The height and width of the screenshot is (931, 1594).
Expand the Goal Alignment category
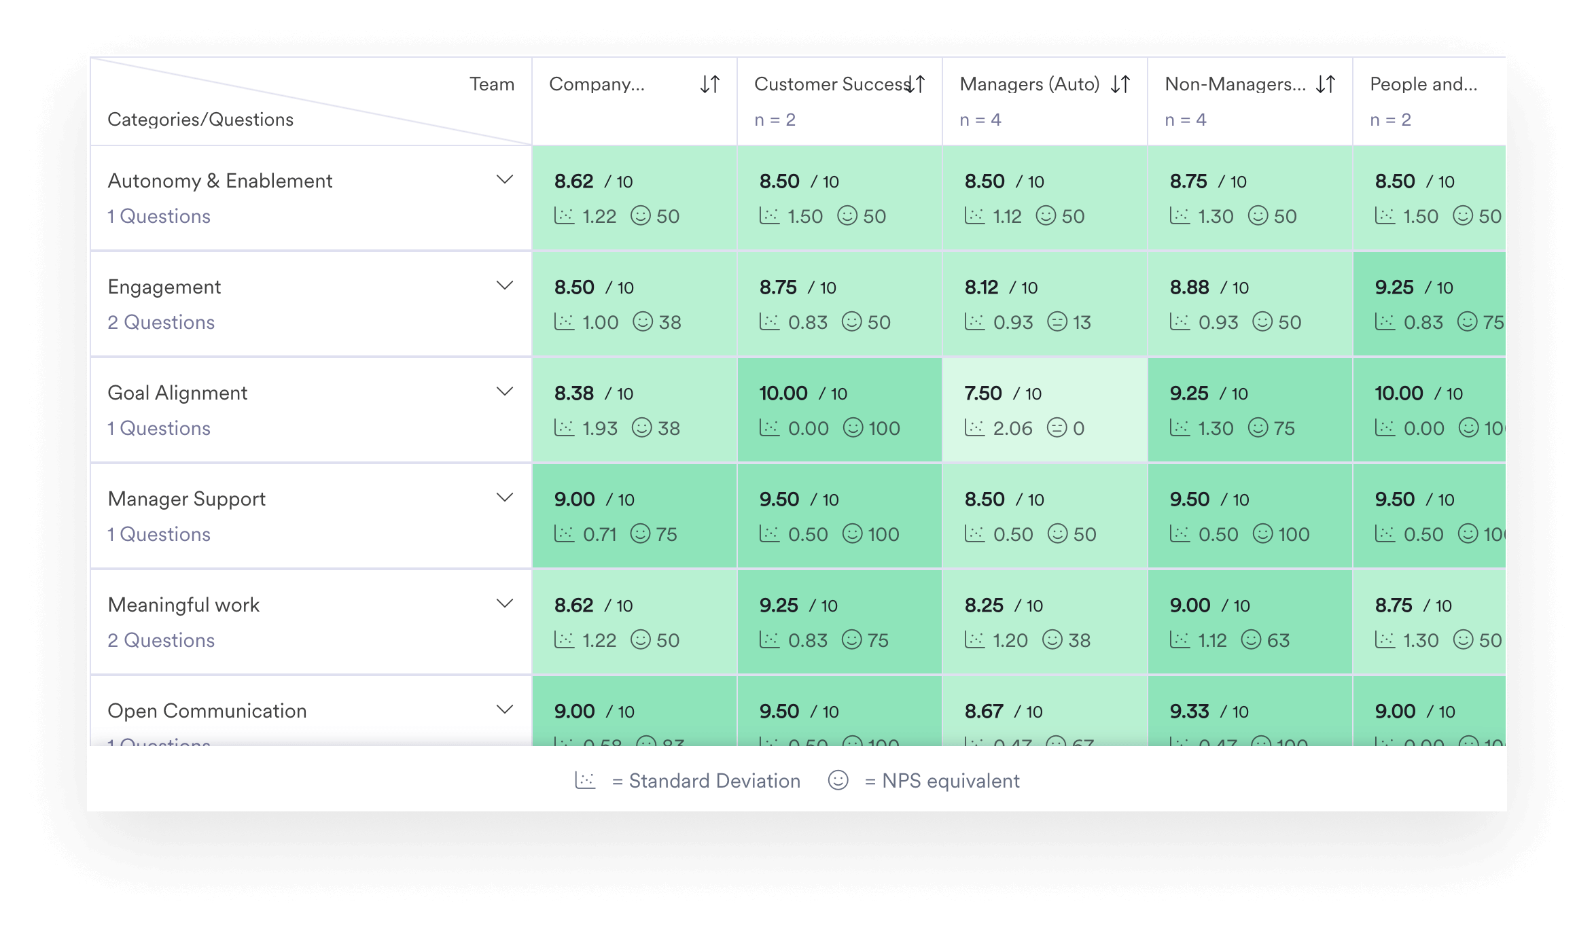click(x=504, y=391)
